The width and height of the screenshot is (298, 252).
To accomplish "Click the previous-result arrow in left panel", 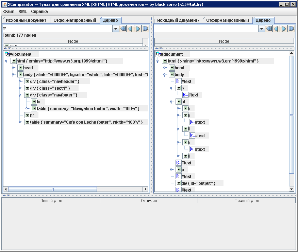I will pos(130,29).
